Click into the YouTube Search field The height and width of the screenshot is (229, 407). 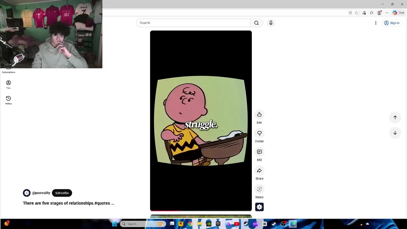pos(193,23)
